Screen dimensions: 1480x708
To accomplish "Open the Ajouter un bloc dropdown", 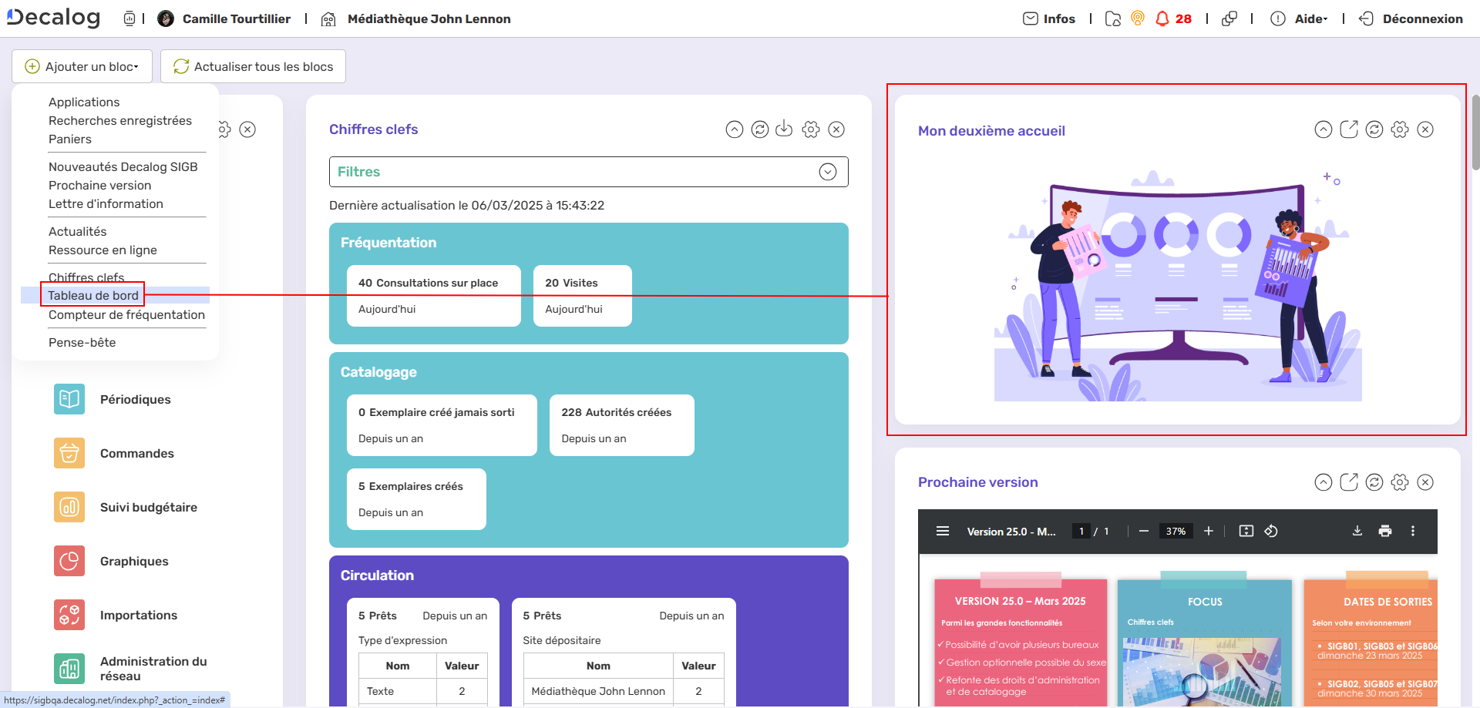I will coord(82,66).
